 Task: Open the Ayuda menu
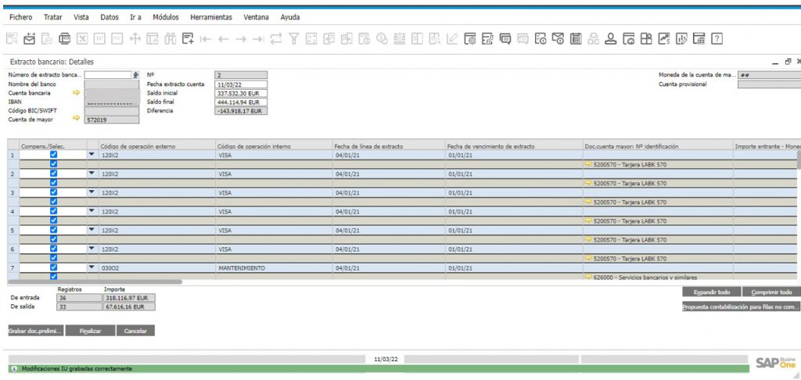290,17
